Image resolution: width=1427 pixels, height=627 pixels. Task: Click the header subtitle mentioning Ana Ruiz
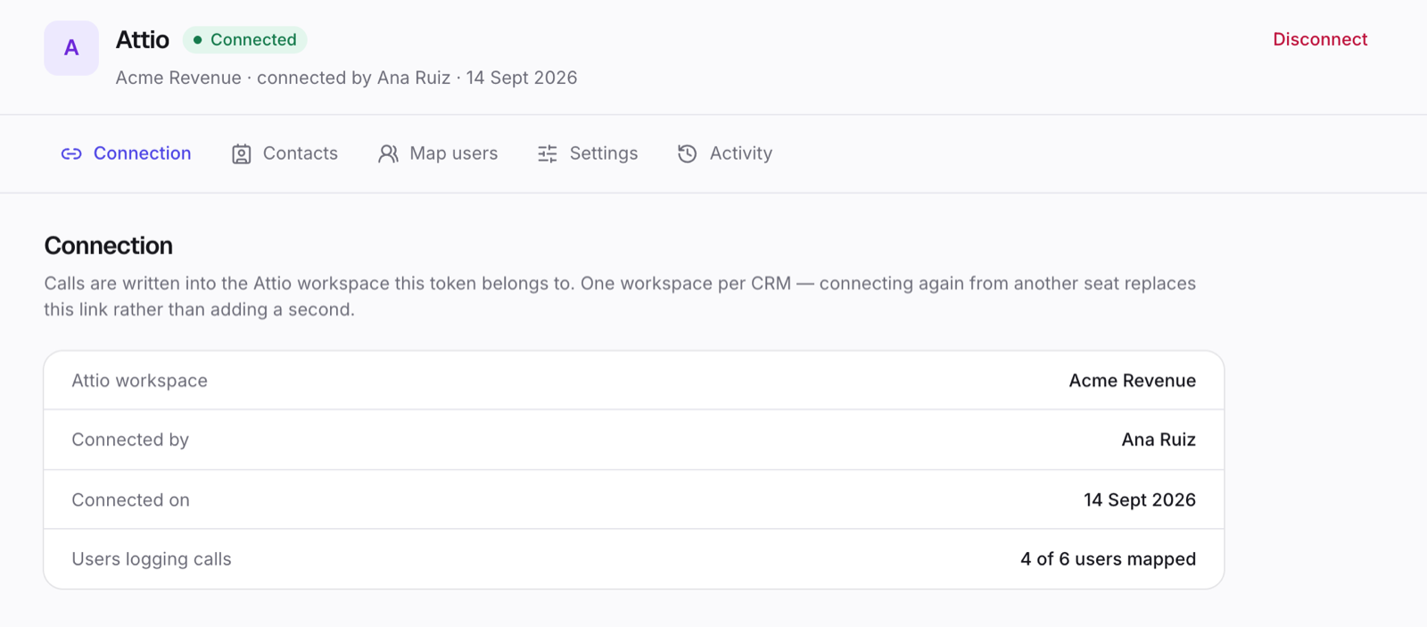pyautogui.click(x=346, y=78)
